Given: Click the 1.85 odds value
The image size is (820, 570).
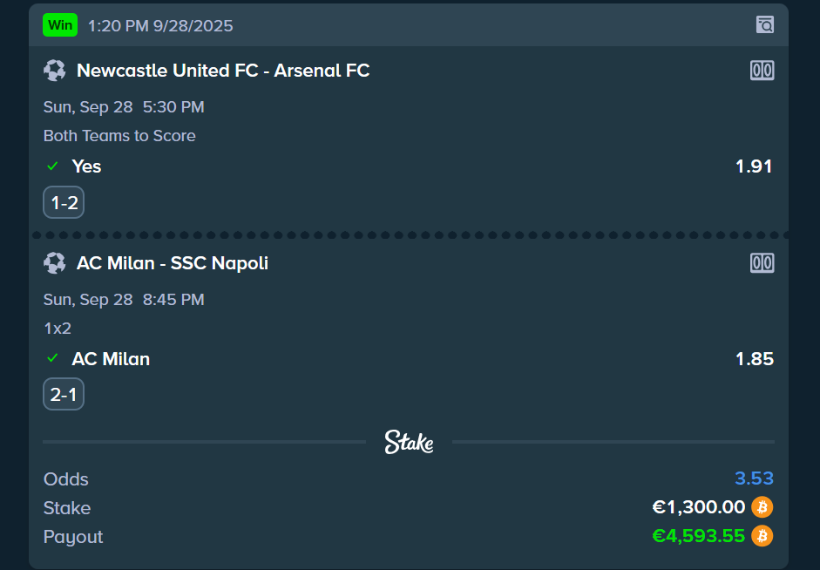Looking at the screenshot, I should [x=754, y=359].
